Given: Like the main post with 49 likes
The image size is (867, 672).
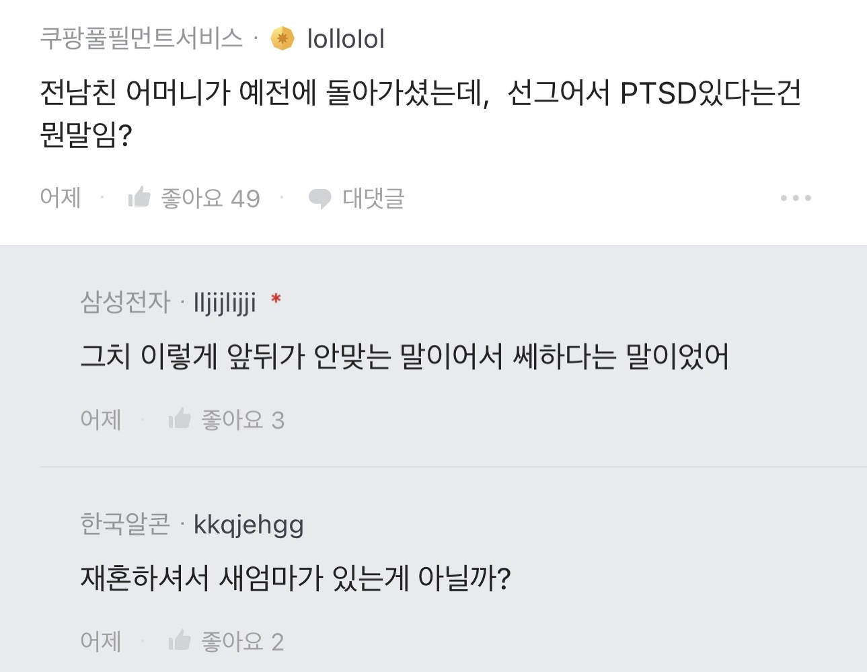Looking at the screenshot, I should [139, 197].
